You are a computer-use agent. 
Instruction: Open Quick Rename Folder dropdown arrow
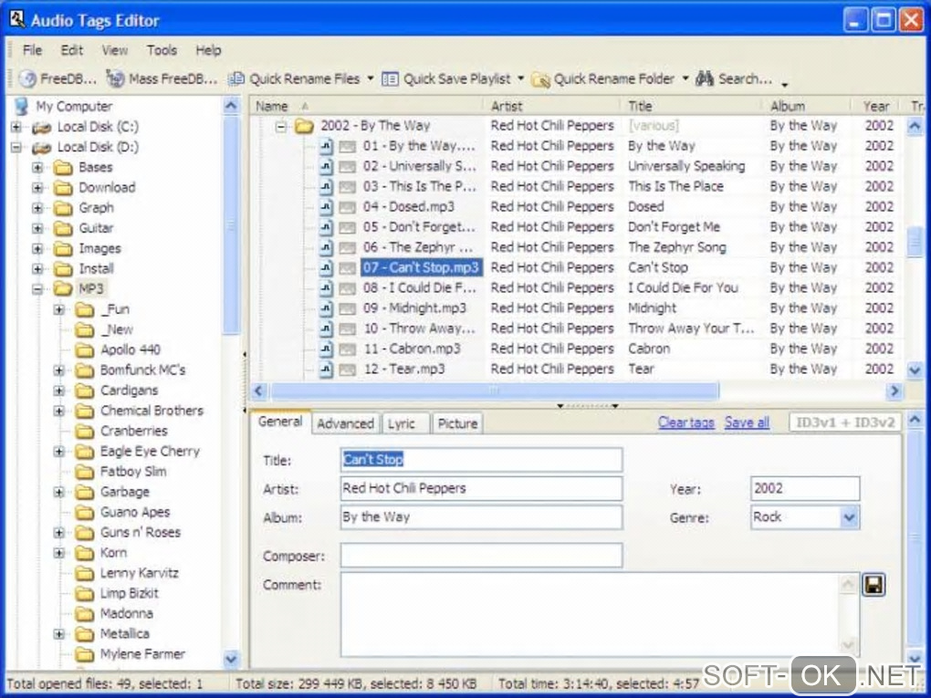click(685, 78)
